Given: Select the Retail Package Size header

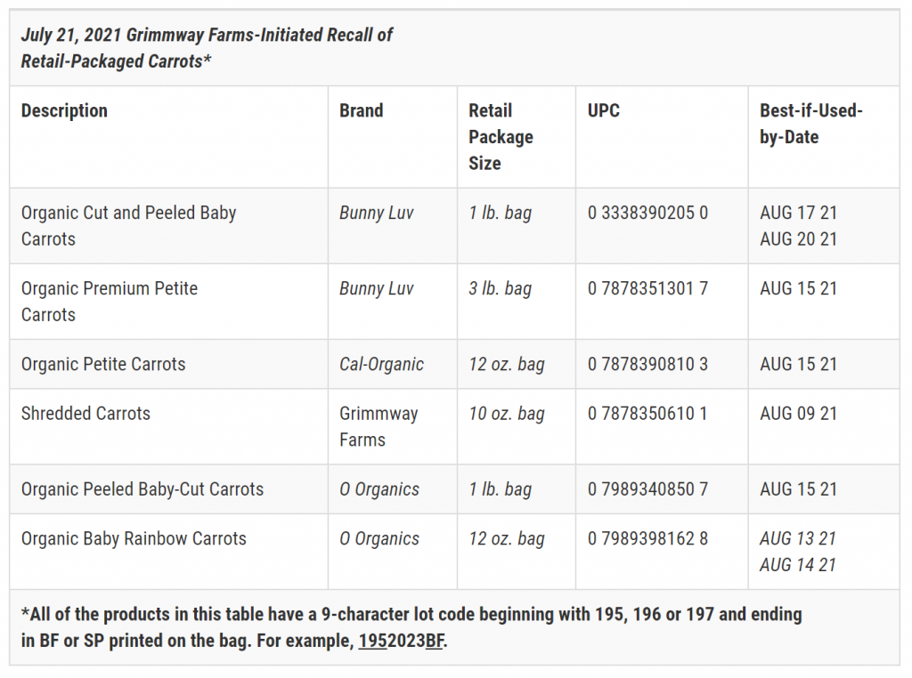Looking at the screenshot, I should 501,136.
